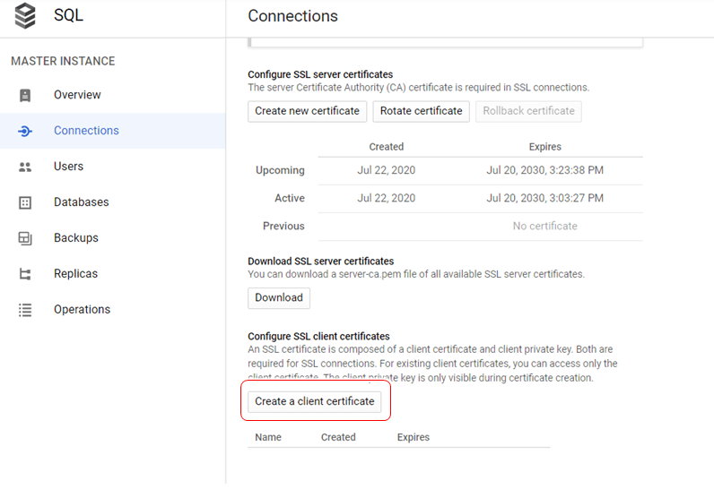
Task: Select the Active certificate row
Action: point(444,198)
